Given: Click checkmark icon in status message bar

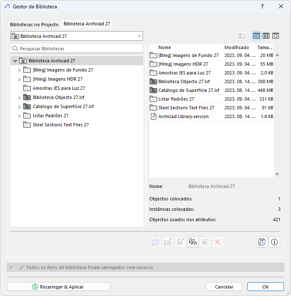Looking at the screenshot, I should click(x=22, y=267).
